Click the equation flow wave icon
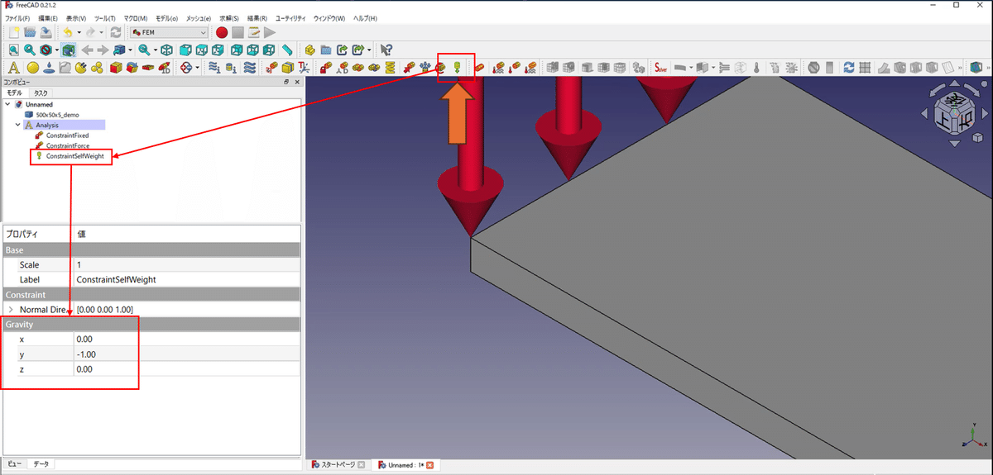This screenshot has height=475, width=993. pos(250,68)
